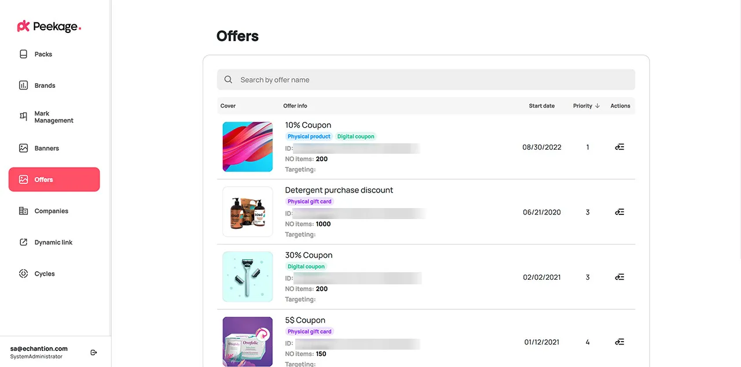Image resolution: width=741 pixels, height=367 pixels.
Task: Click the logout icon beside account email
Action: (x=94, y=353)
